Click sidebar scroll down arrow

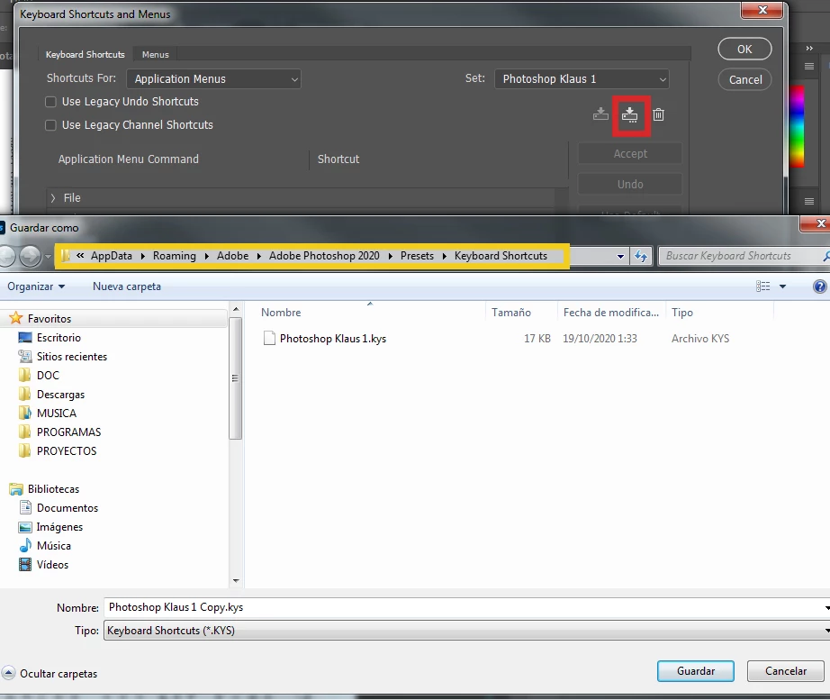[236, 581]
